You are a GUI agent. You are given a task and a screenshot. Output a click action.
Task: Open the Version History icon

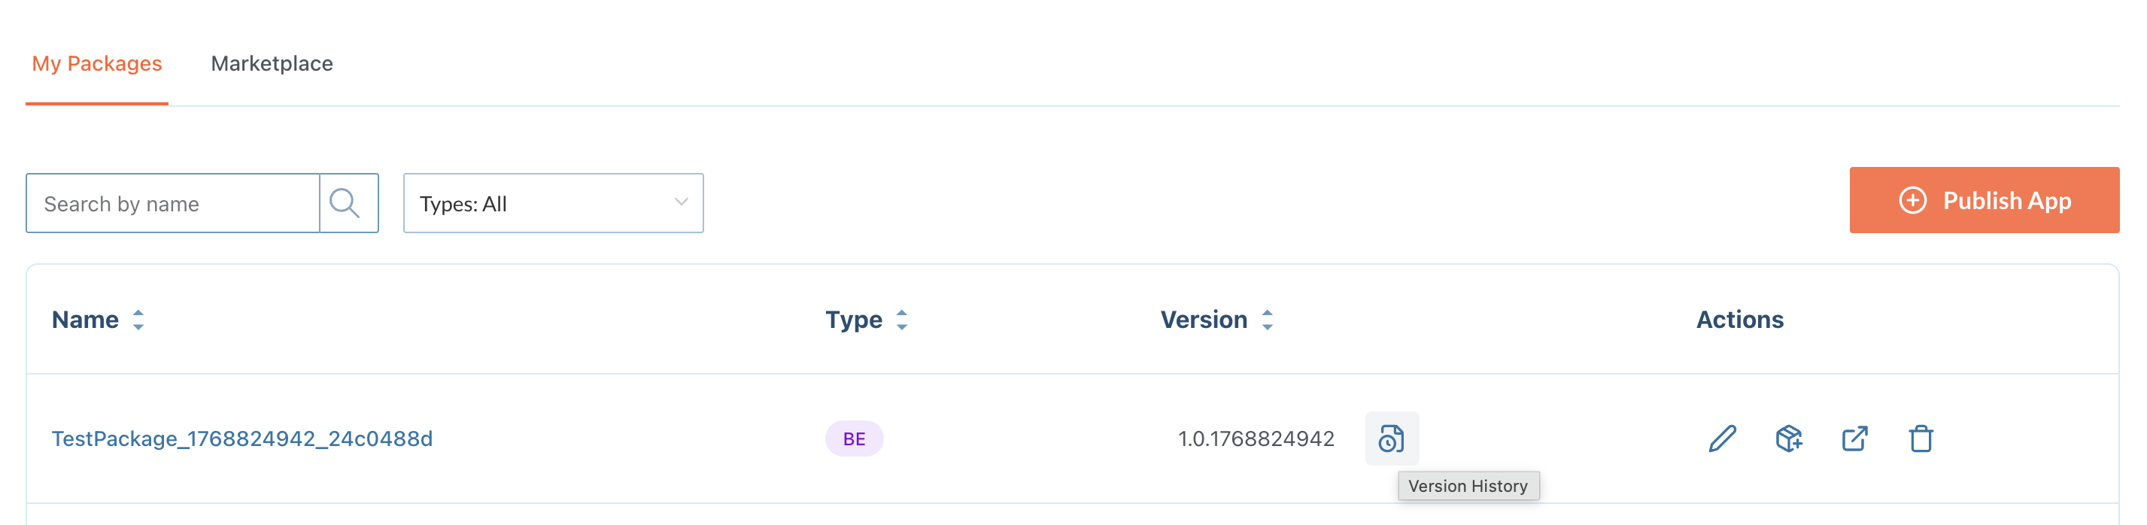(1391, 439)
